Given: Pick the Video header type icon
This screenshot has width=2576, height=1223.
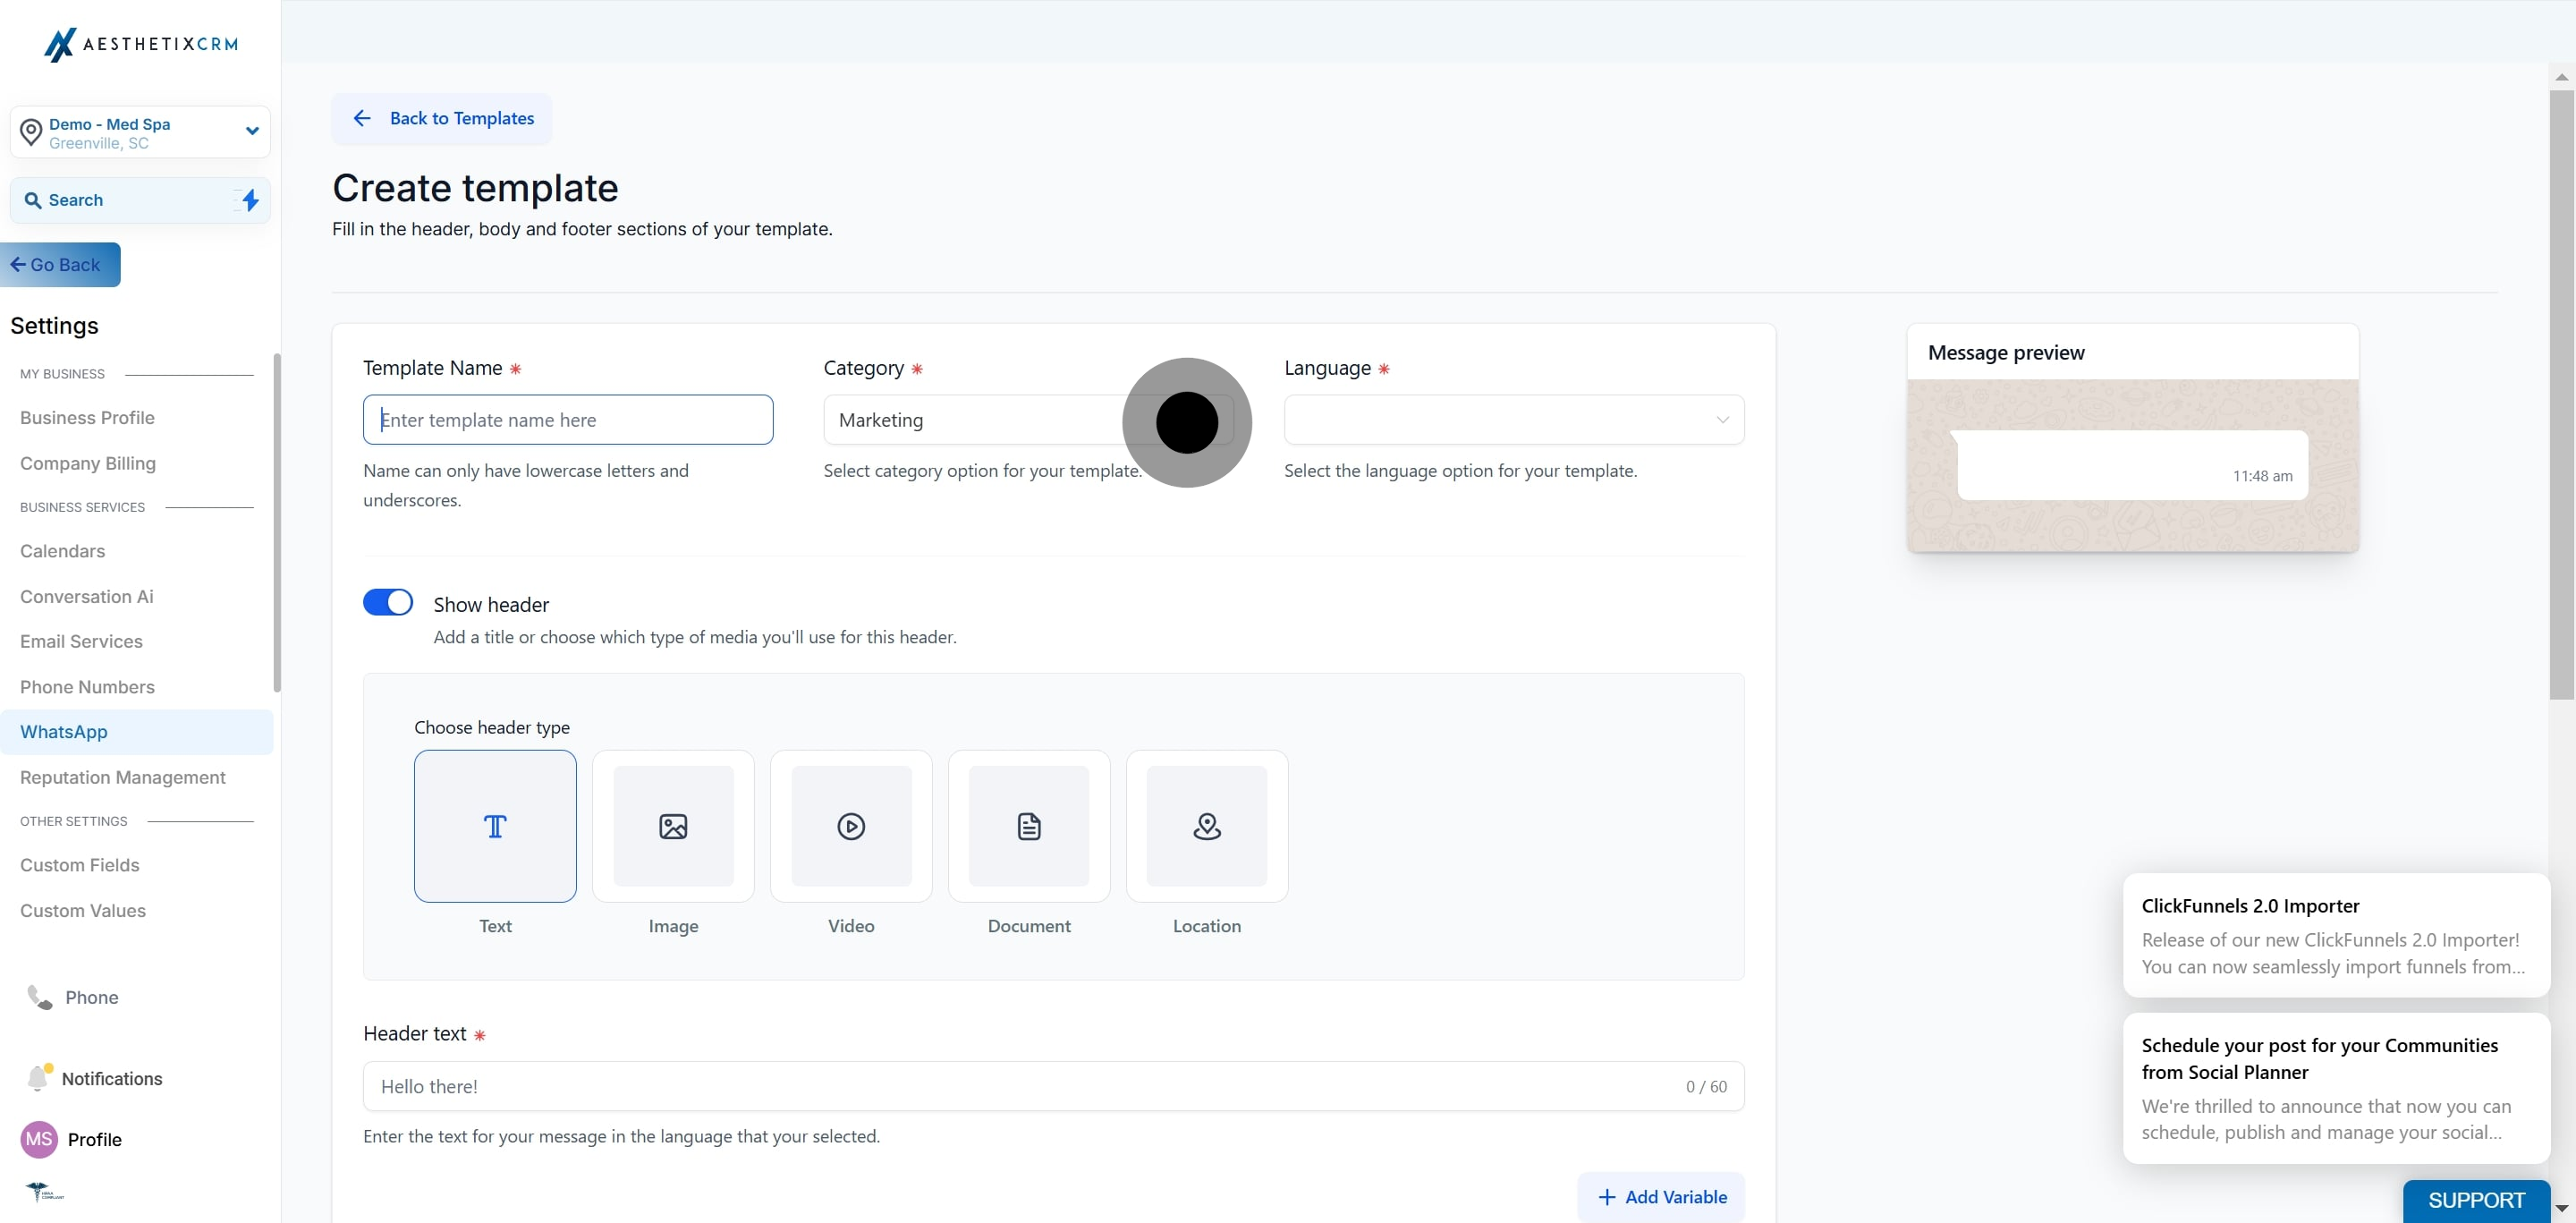Looking at the screenshot, I should click(x=851, y=826).
